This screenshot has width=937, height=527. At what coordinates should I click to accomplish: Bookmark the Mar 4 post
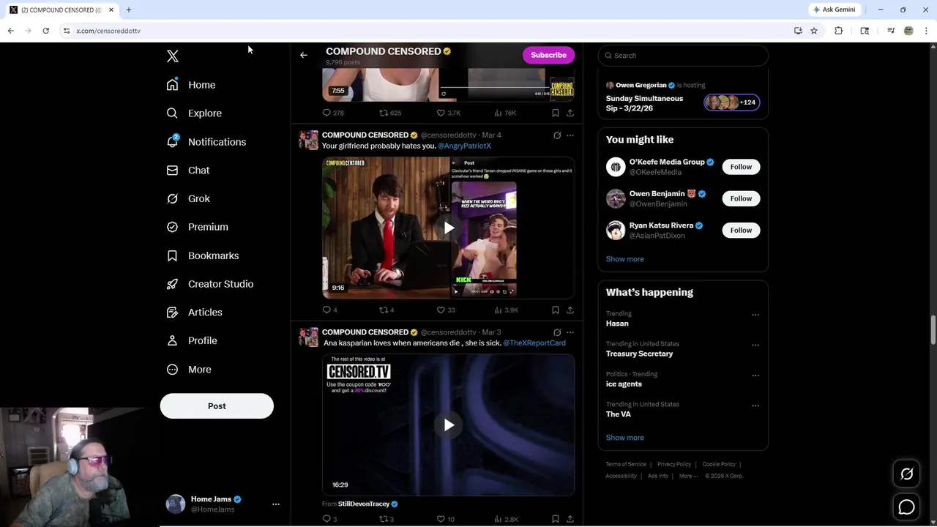(556, 310)
